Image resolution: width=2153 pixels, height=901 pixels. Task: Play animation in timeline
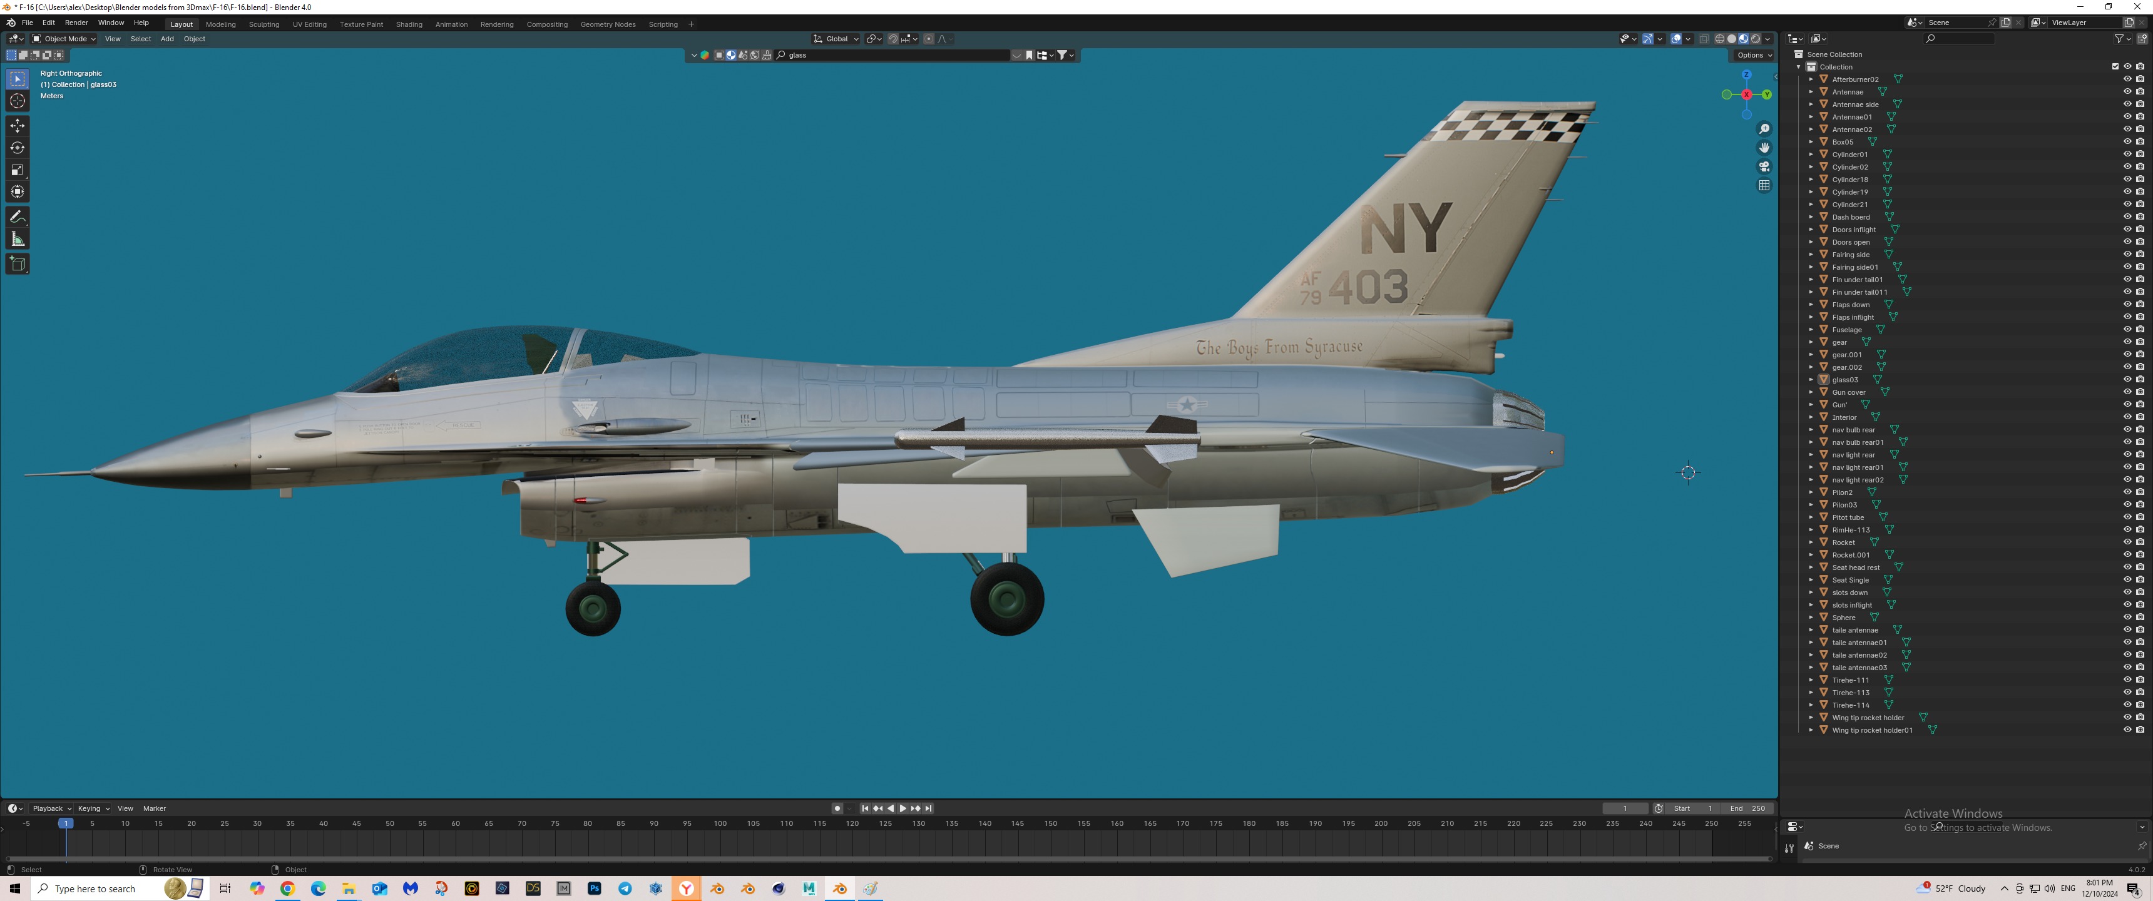(903, 808)
